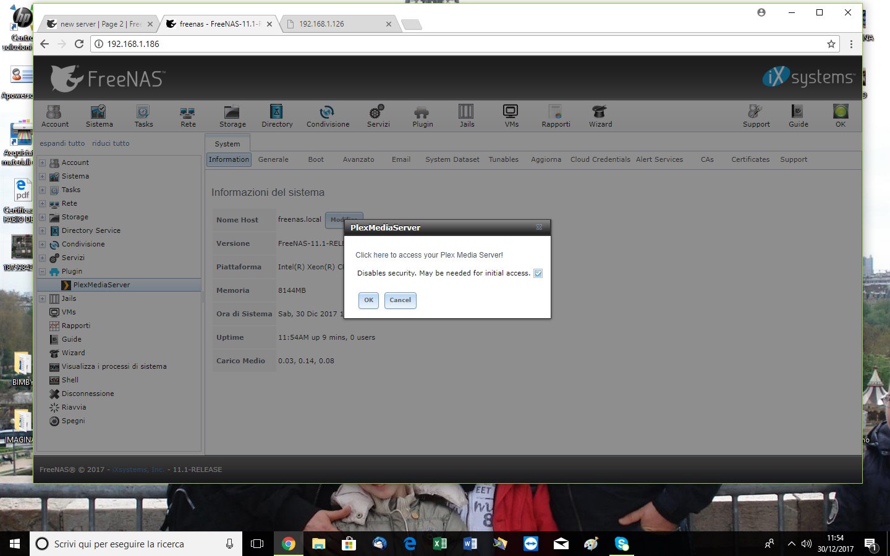Select PlexMediaServer in the tree
Screen dimensions: 890x556
click(119, 285)
